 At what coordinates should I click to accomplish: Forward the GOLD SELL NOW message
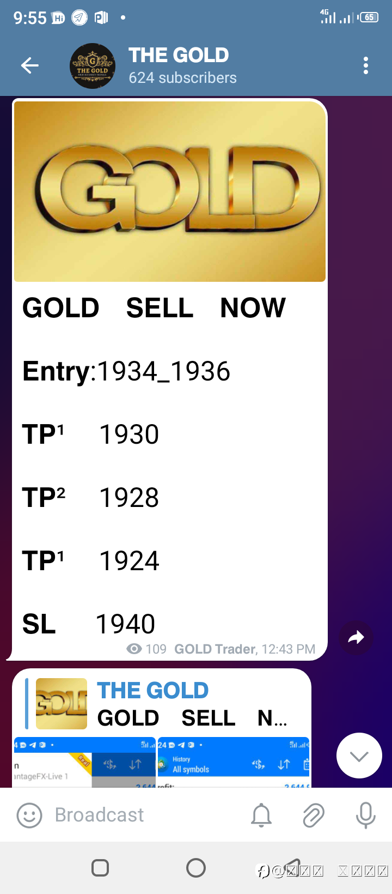tap(356, 637)
